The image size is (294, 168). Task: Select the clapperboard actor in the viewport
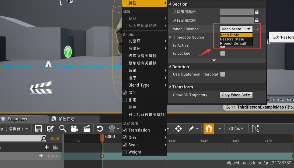(41, 88)
